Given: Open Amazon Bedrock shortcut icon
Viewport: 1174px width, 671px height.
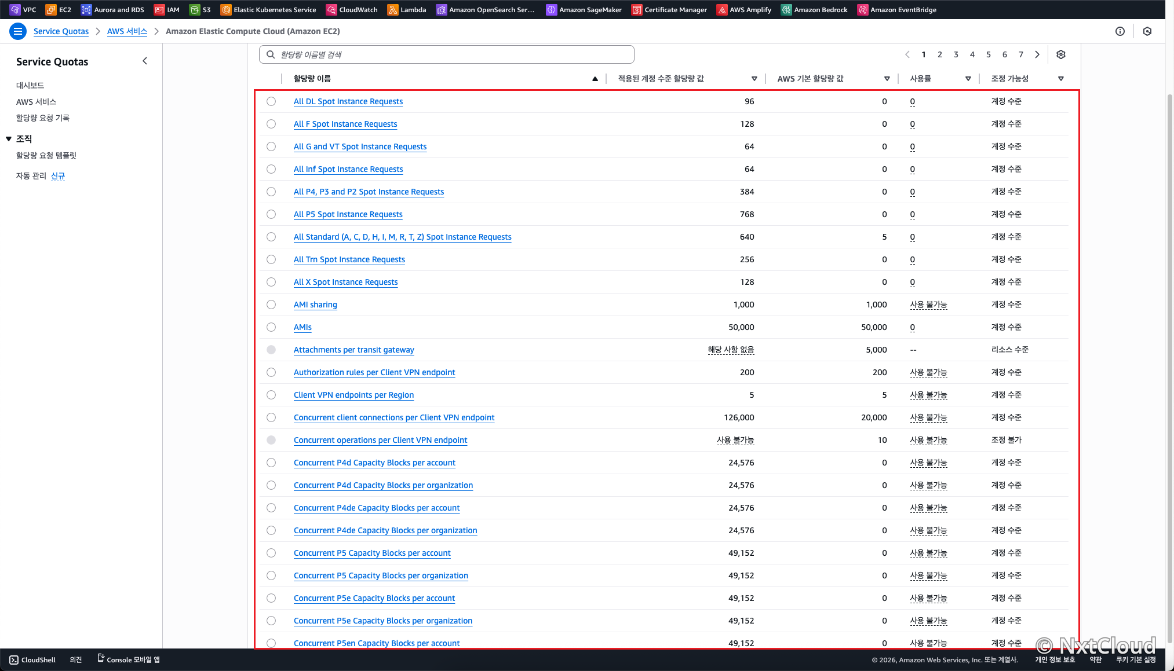Looking at the screenshot, I should pos(786,10).
